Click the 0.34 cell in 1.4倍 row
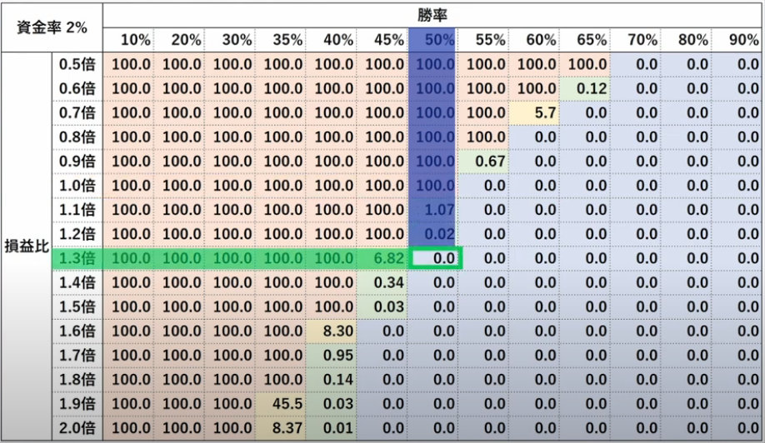 pyautogui.click(x=382, y=282)
